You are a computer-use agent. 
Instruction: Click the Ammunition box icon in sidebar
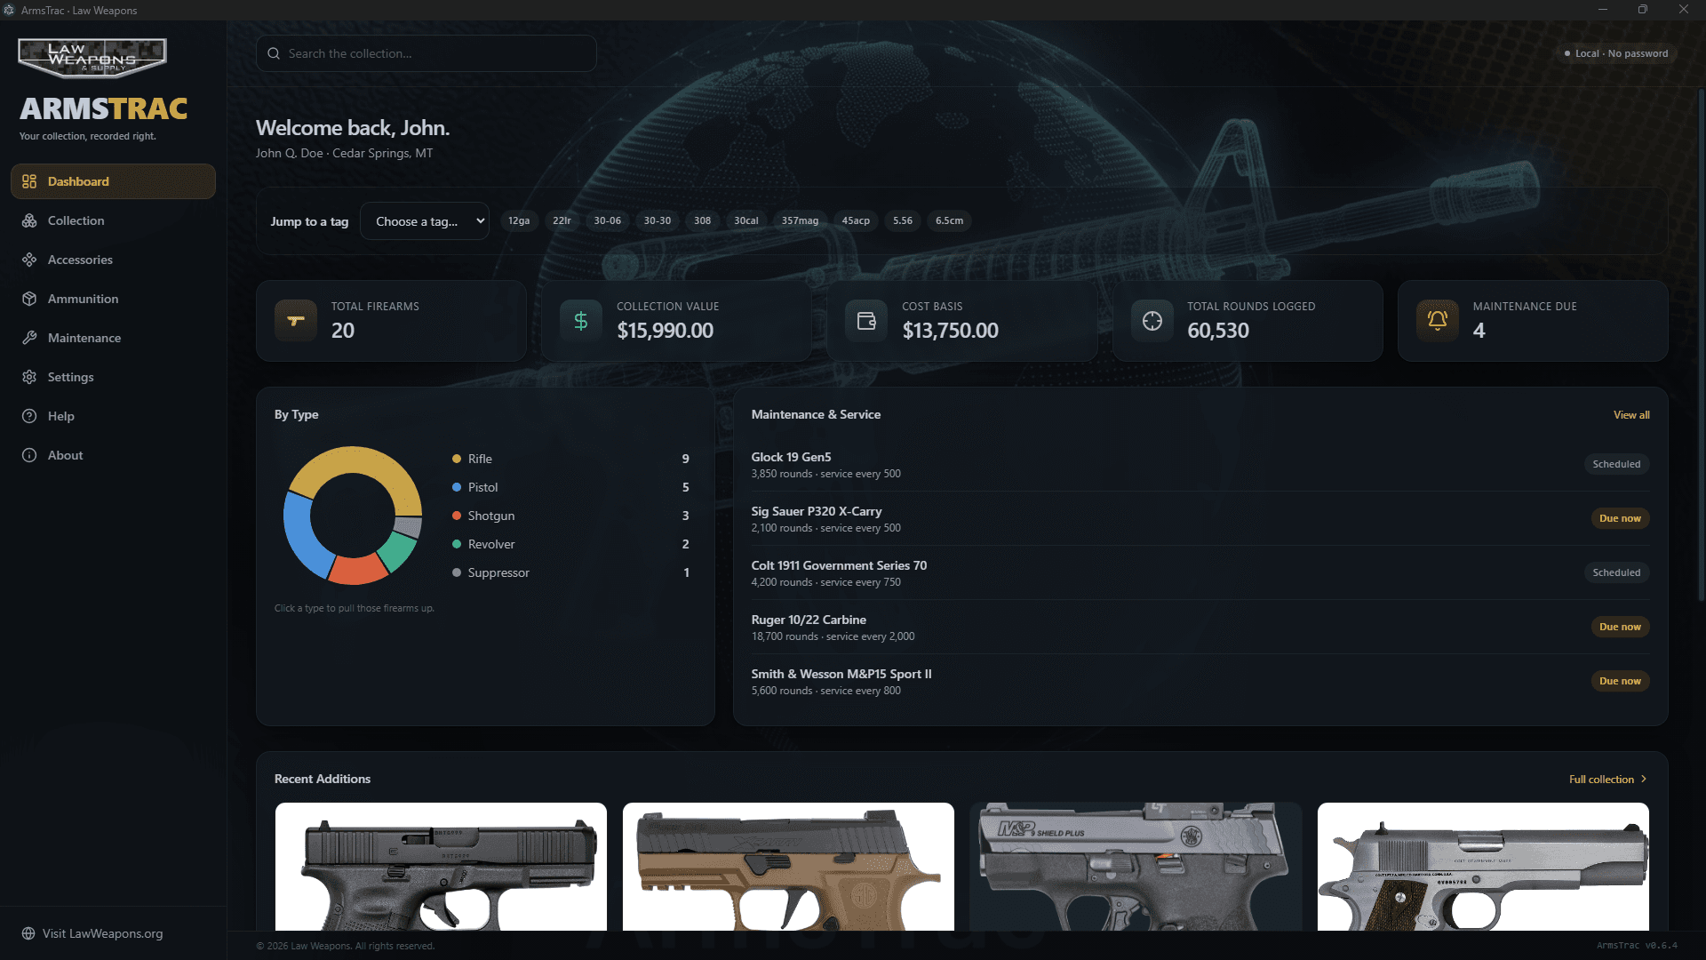29,299
